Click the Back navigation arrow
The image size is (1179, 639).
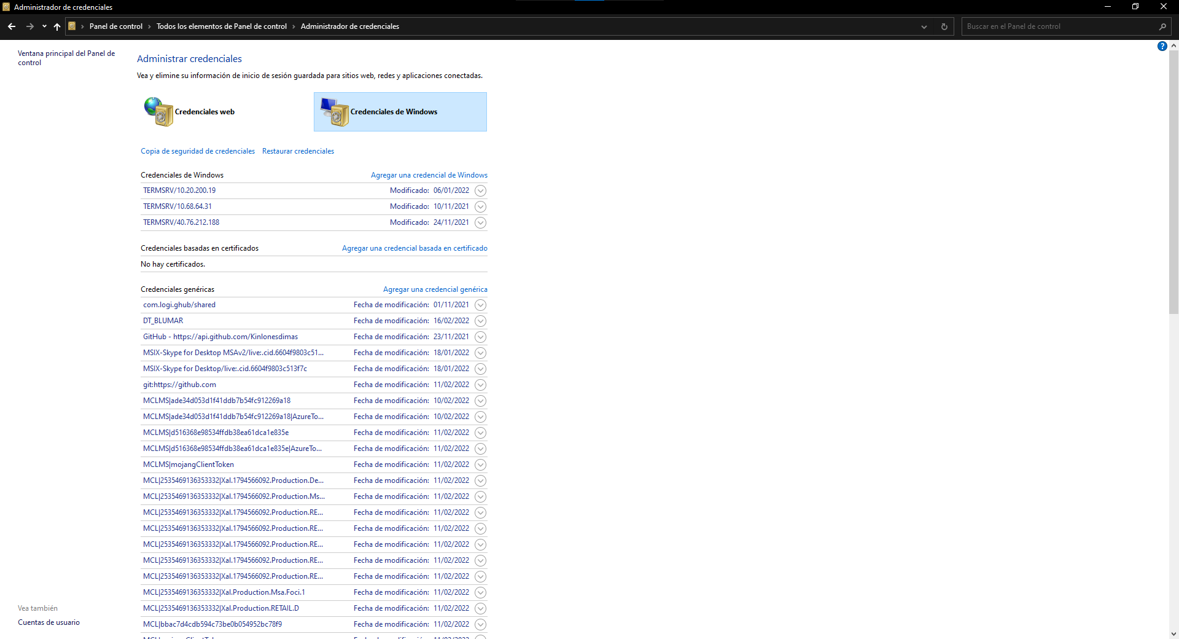[12, 26]
